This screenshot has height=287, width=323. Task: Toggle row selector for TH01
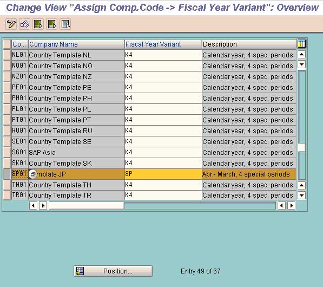coord(7,185)
